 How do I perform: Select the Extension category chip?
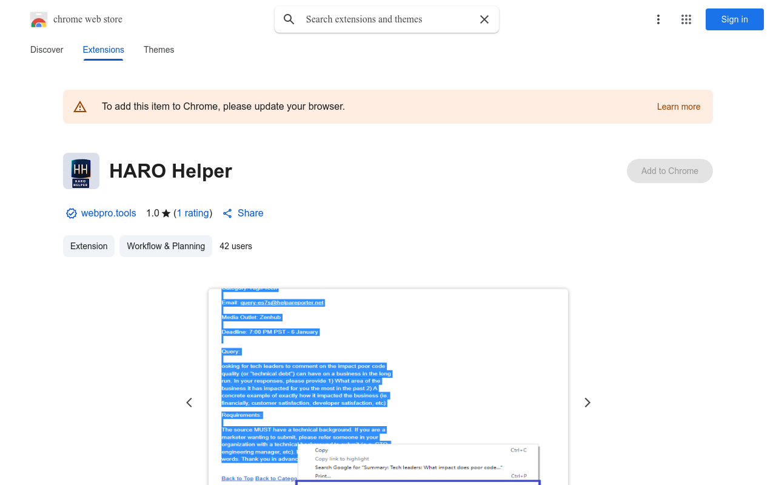tap(89, 246)
